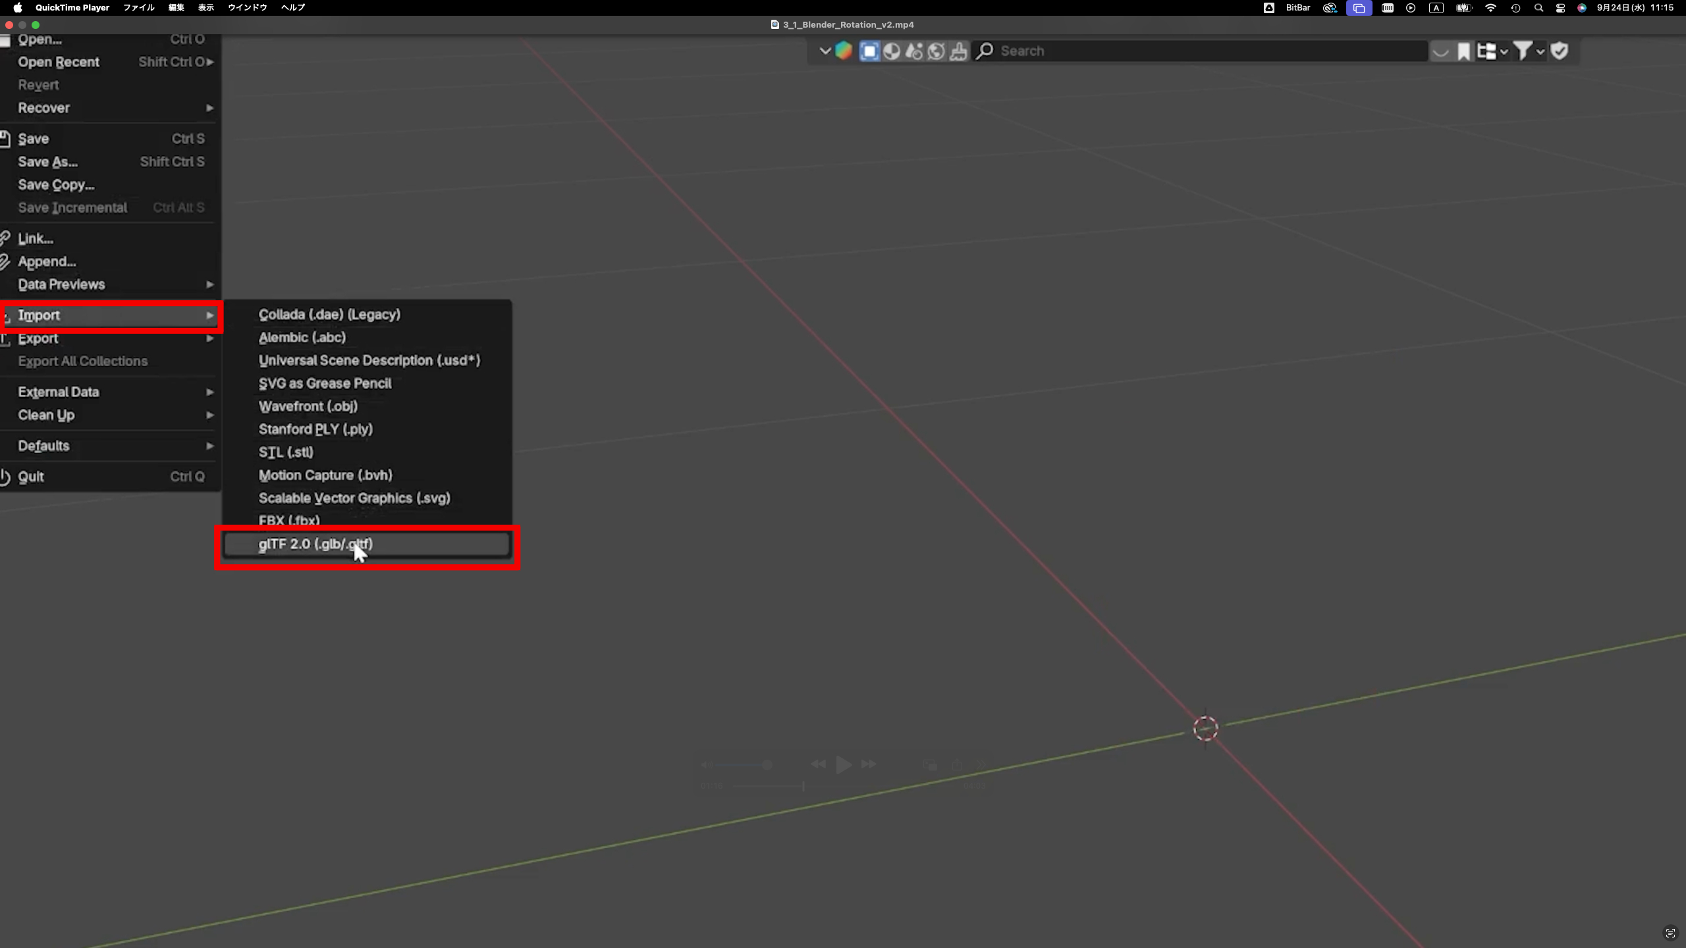The image size is (1686, 948).
Task: Select the brush clean-up icon in header
Action: pyautogui.click(x=958, y=51)
